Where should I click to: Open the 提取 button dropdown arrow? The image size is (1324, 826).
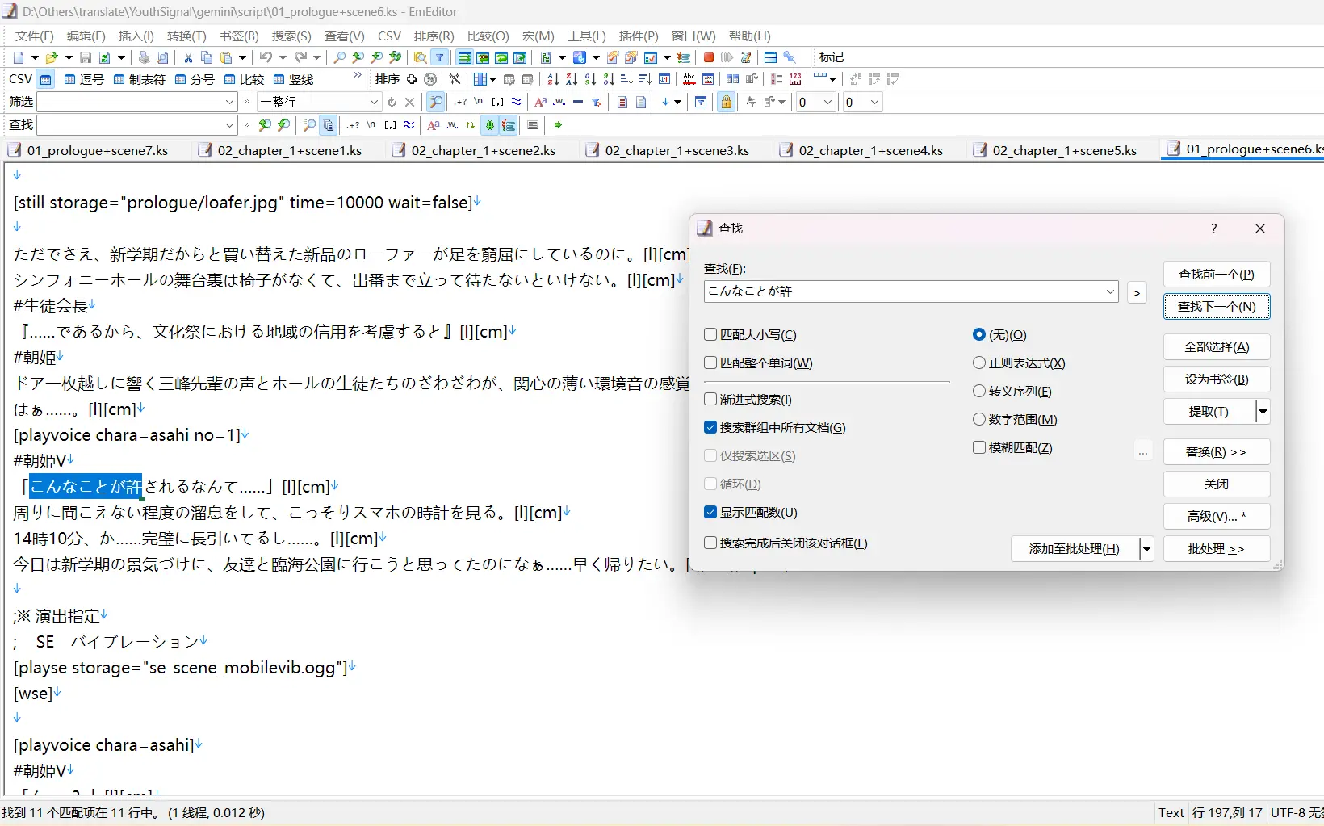coord(1263,412)
